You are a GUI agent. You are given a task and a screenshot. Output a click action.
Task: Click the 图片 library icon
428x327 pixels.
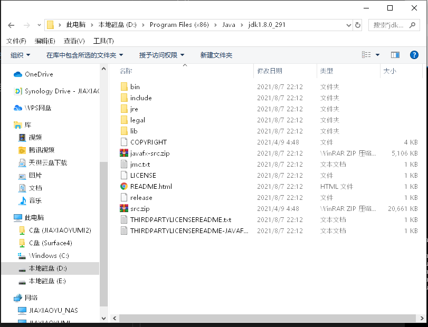coord(22,176)
